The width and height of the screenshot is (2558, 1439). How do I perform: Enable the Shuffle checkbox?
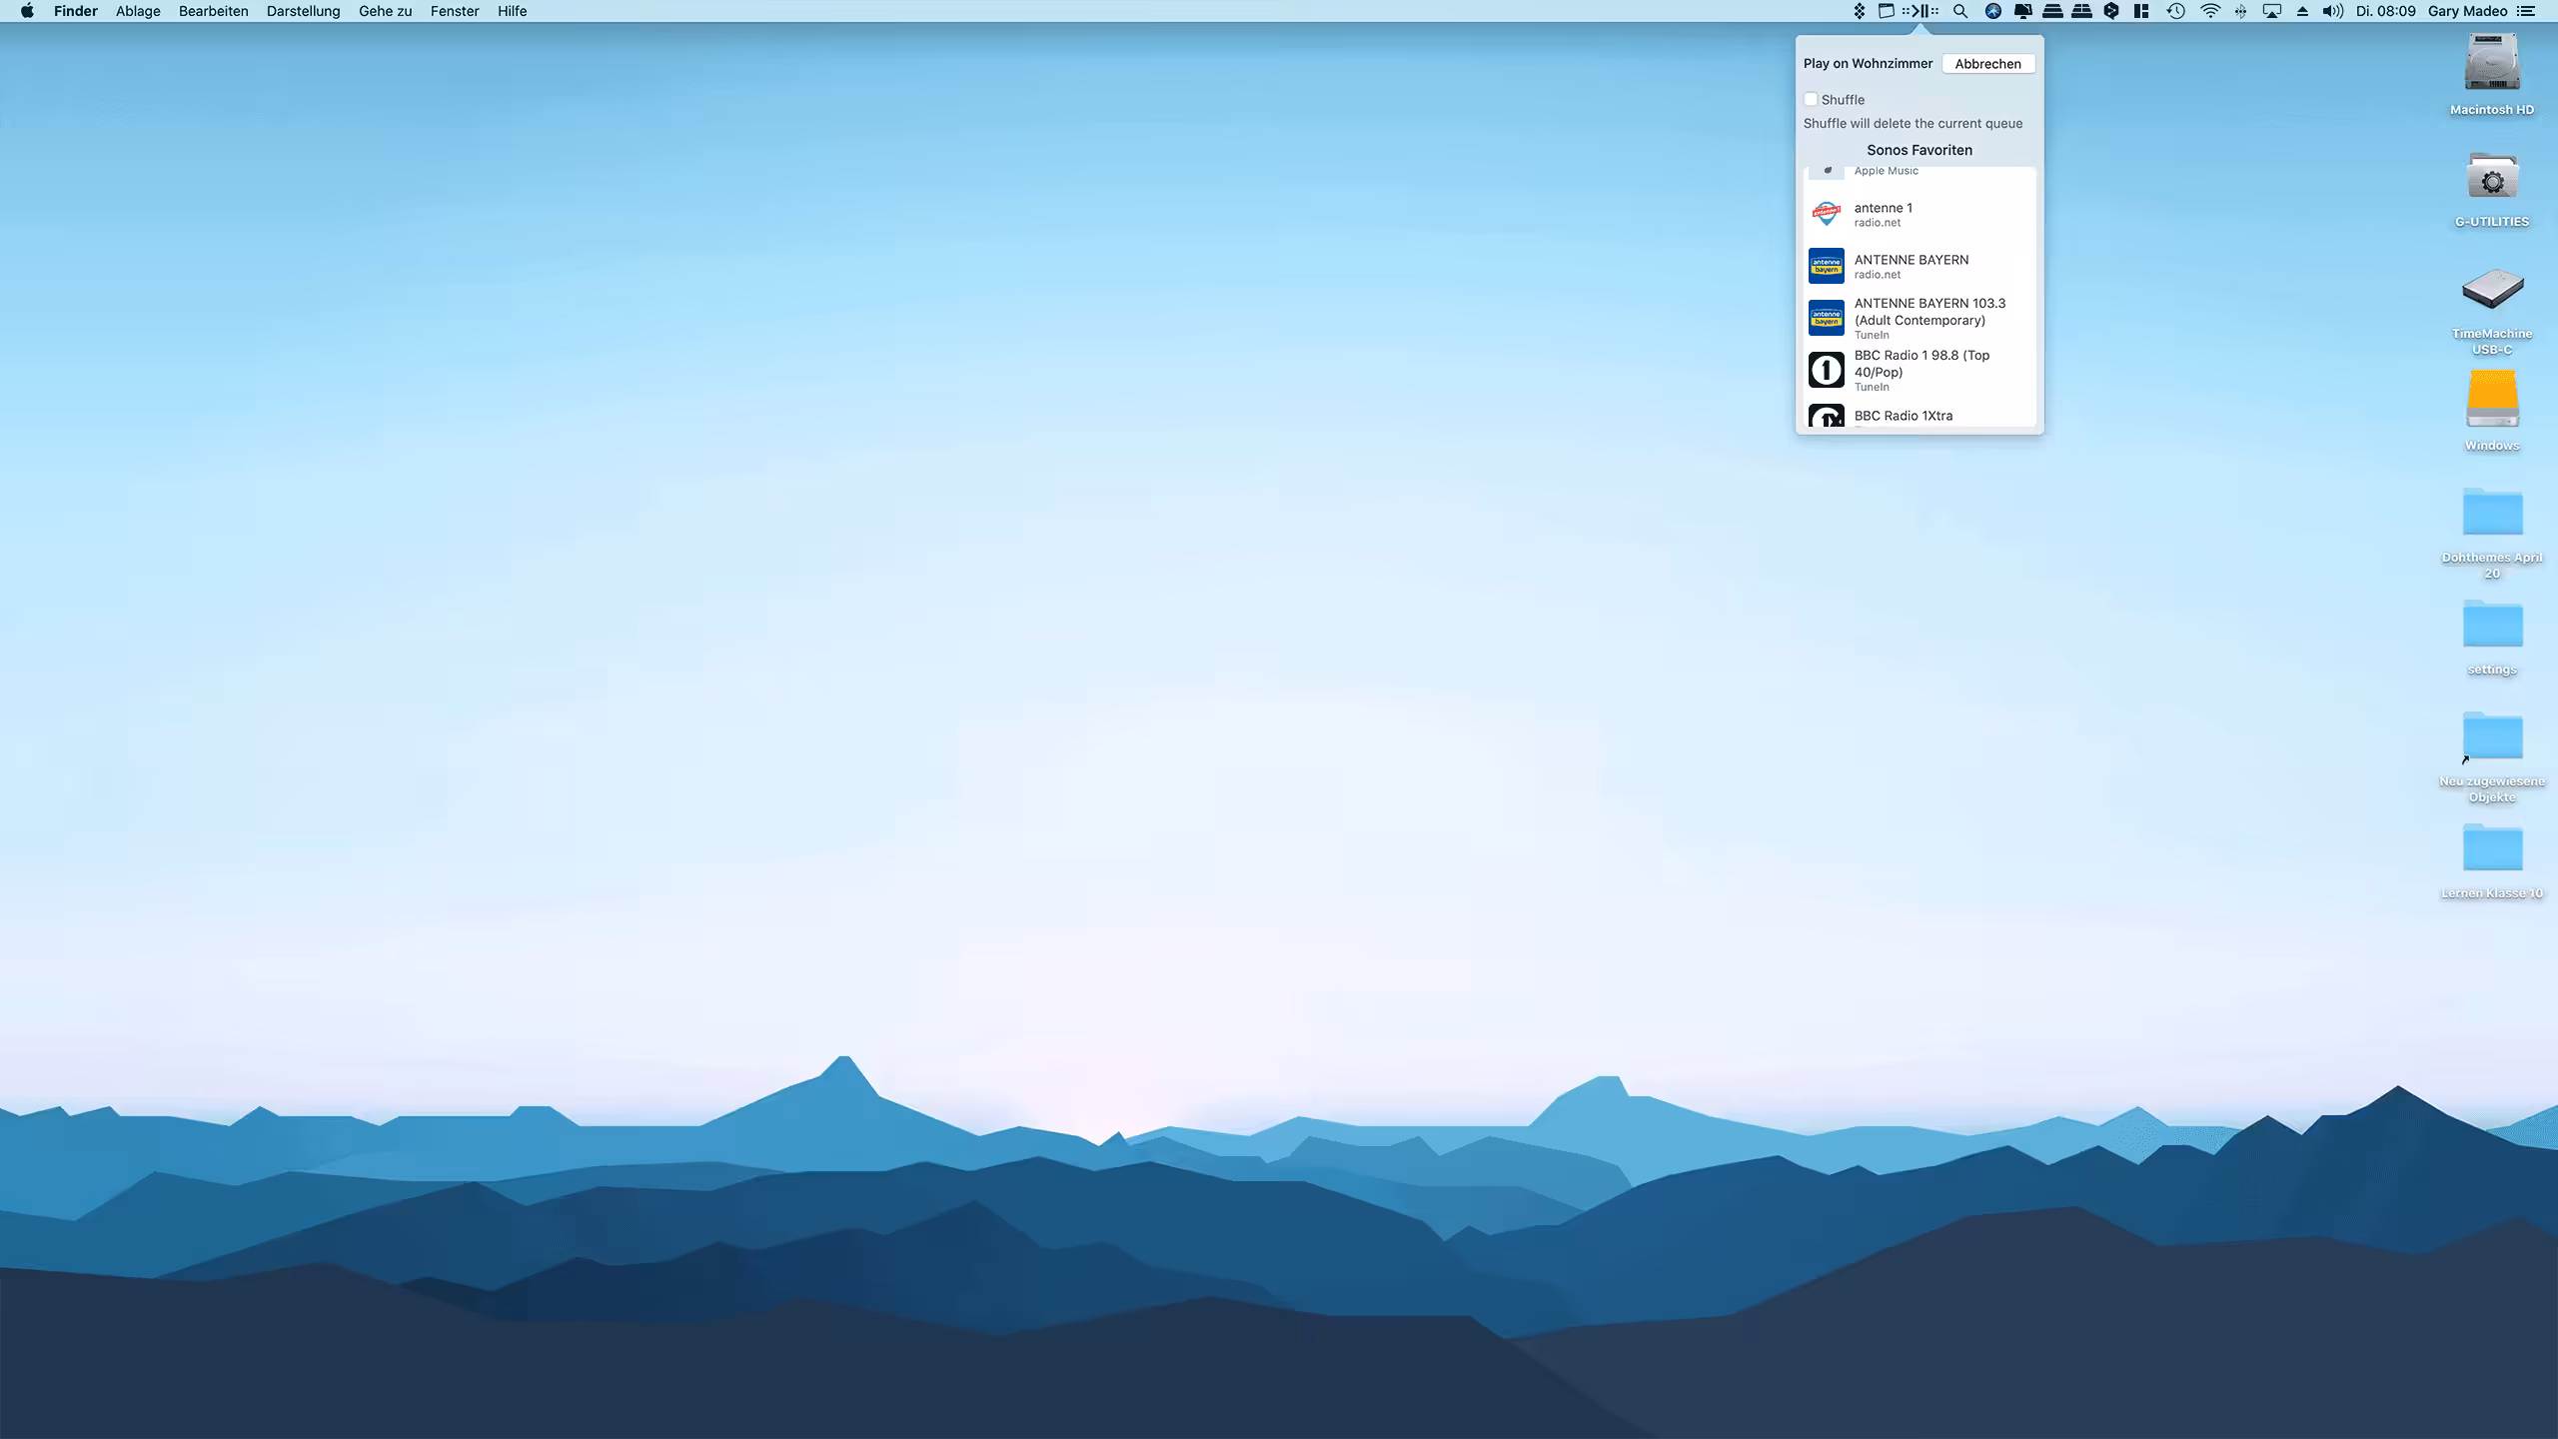(1811, 99)
